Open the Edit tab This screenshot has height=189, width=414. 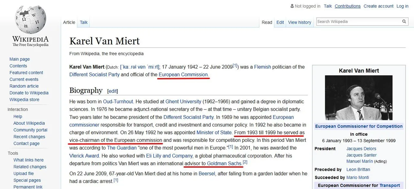coord(280,22)
